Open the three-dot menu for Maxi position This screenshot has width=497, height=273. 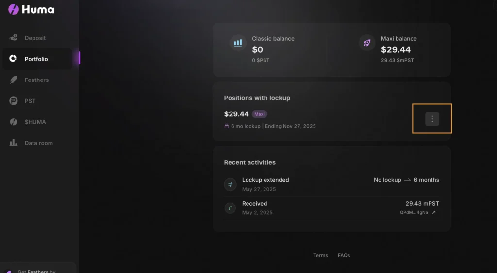(x=432, y=119)
